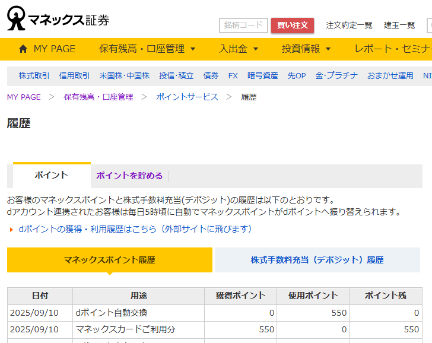
Task: Expand the 入出金 dropdown menu
Action: (239, 49)
